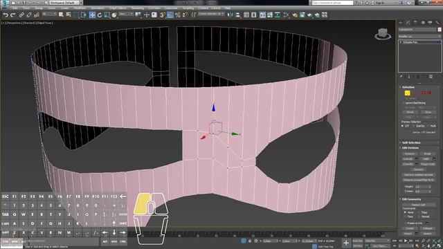Toggle the Percent Snap button

click(177, 15)
